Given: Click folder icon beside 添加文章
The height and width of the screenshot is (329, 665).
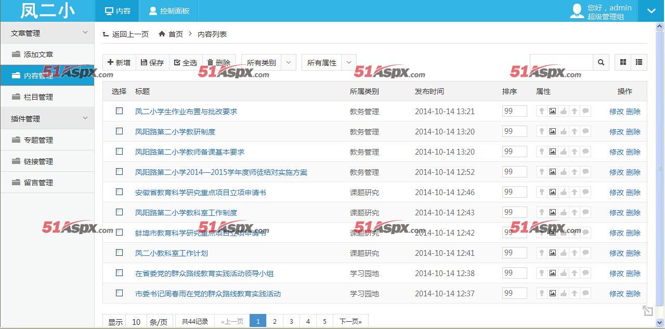Looking at the screenshot, I should coord(16,54).
